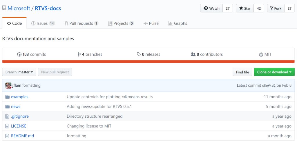This screenshot has width=297, height=142.
Task: Open watchers count 27 next to Watch
Action: [228, 8]
